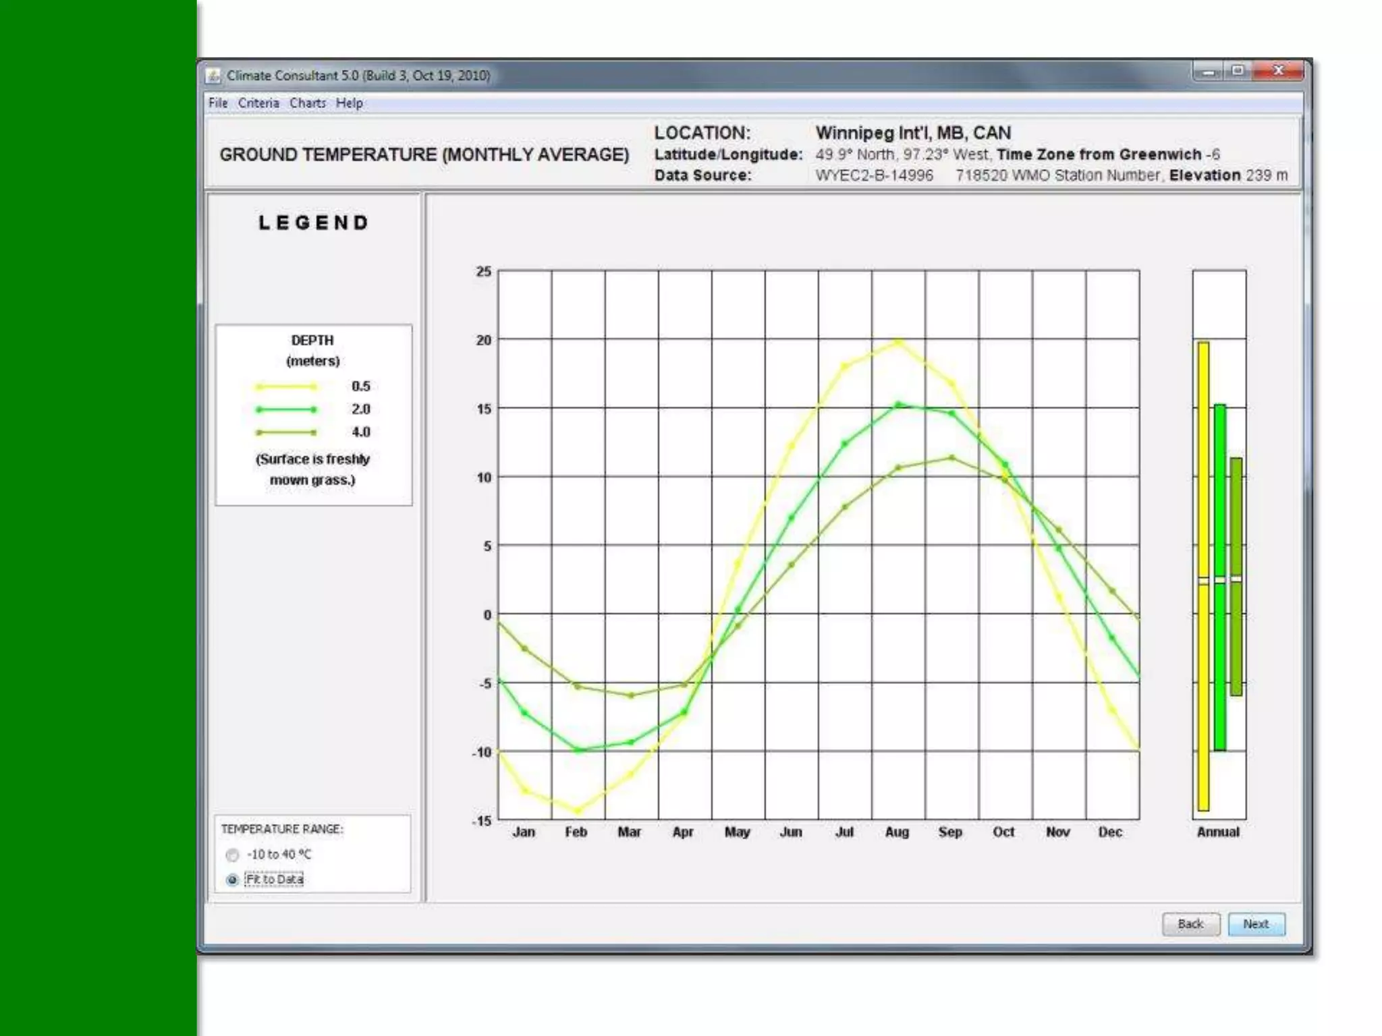The height and width of the screenshot is (1036, 1382).
Task: Click the green 2.0 meter legend line
Action: click(x=285, y=409)
